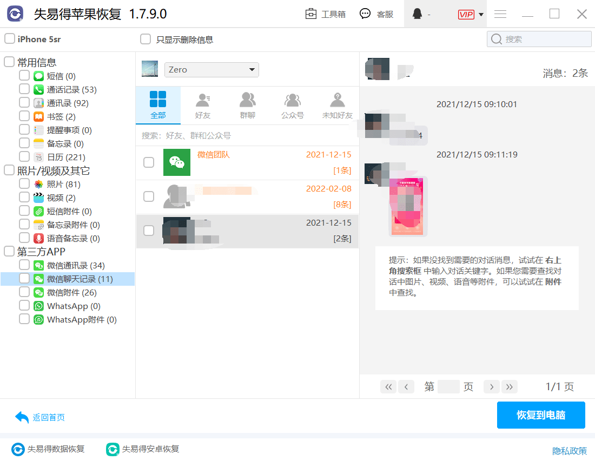Switch to the 未知好友 tab
The image size is (595, 460).
pyautogui.click(x=338, y=105)
